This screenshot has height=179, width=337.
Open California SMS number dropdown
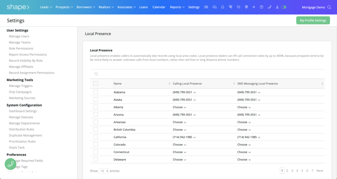pyautogui.click(x=249, y=137)
